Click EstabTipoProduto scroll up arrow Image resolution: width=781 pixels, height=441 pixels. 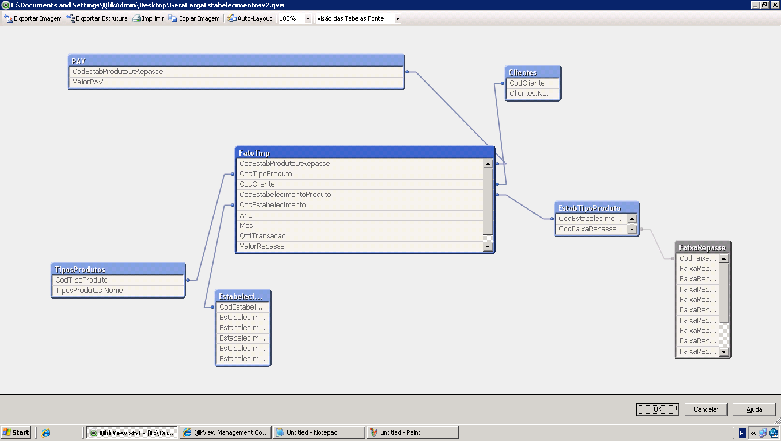[x=632, y=219]
